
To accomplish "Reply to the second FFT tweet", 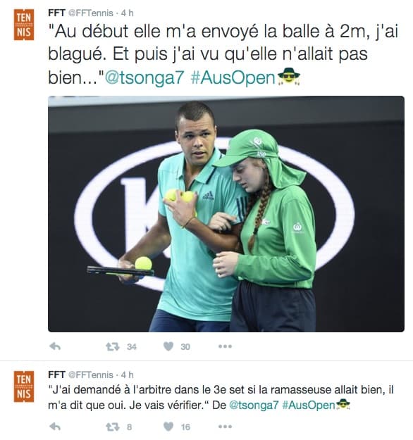I will click(x=55, y=427).
